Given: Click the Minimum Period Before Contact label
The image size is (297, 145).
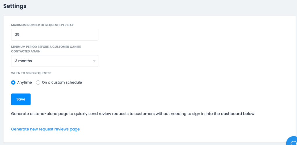Looking at the screenshot, I should (x=46, y=49).
